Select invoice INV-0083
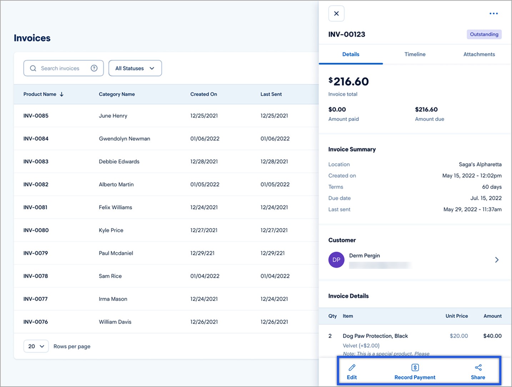This screenshot has width=512, height=387. click(166, 161)
